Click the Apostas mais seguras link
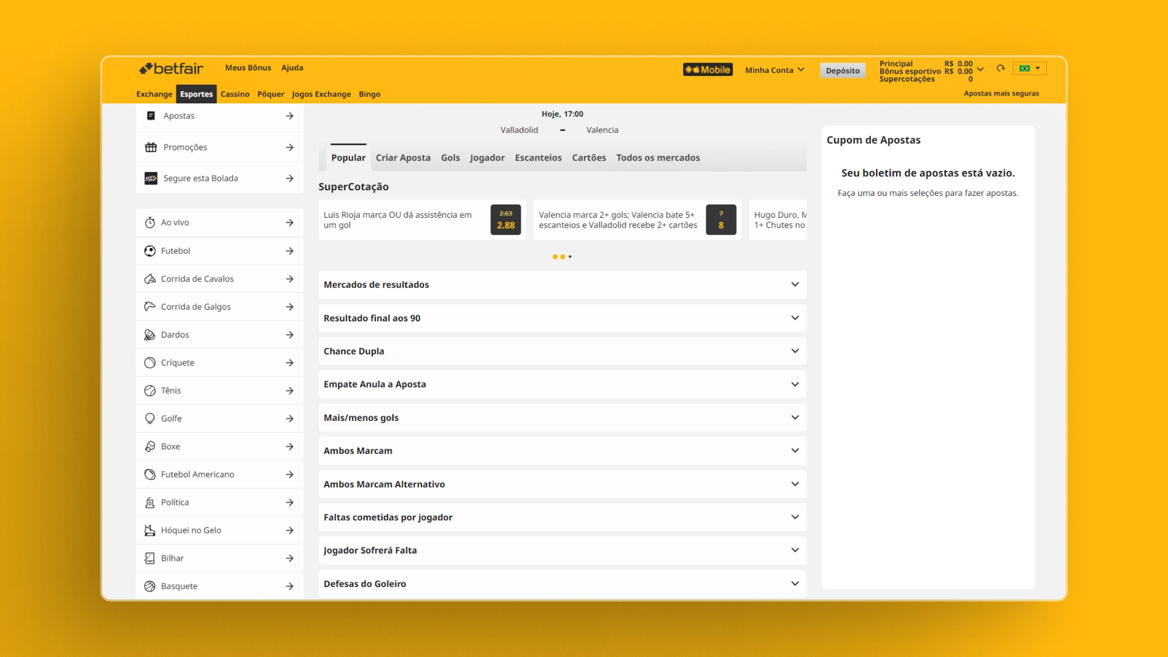 pyautogui.click(x=1001, y=93)
